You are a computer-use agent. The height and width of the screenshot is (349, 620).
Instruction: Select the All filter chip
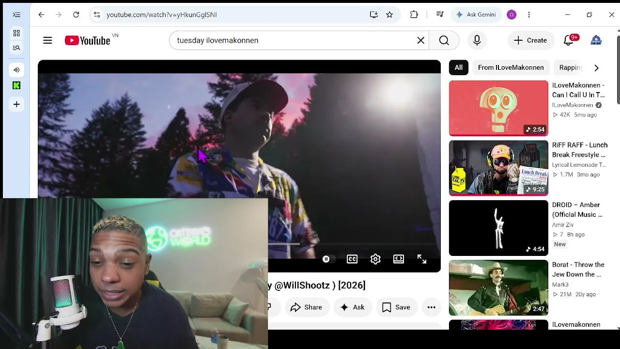[458, 68]
